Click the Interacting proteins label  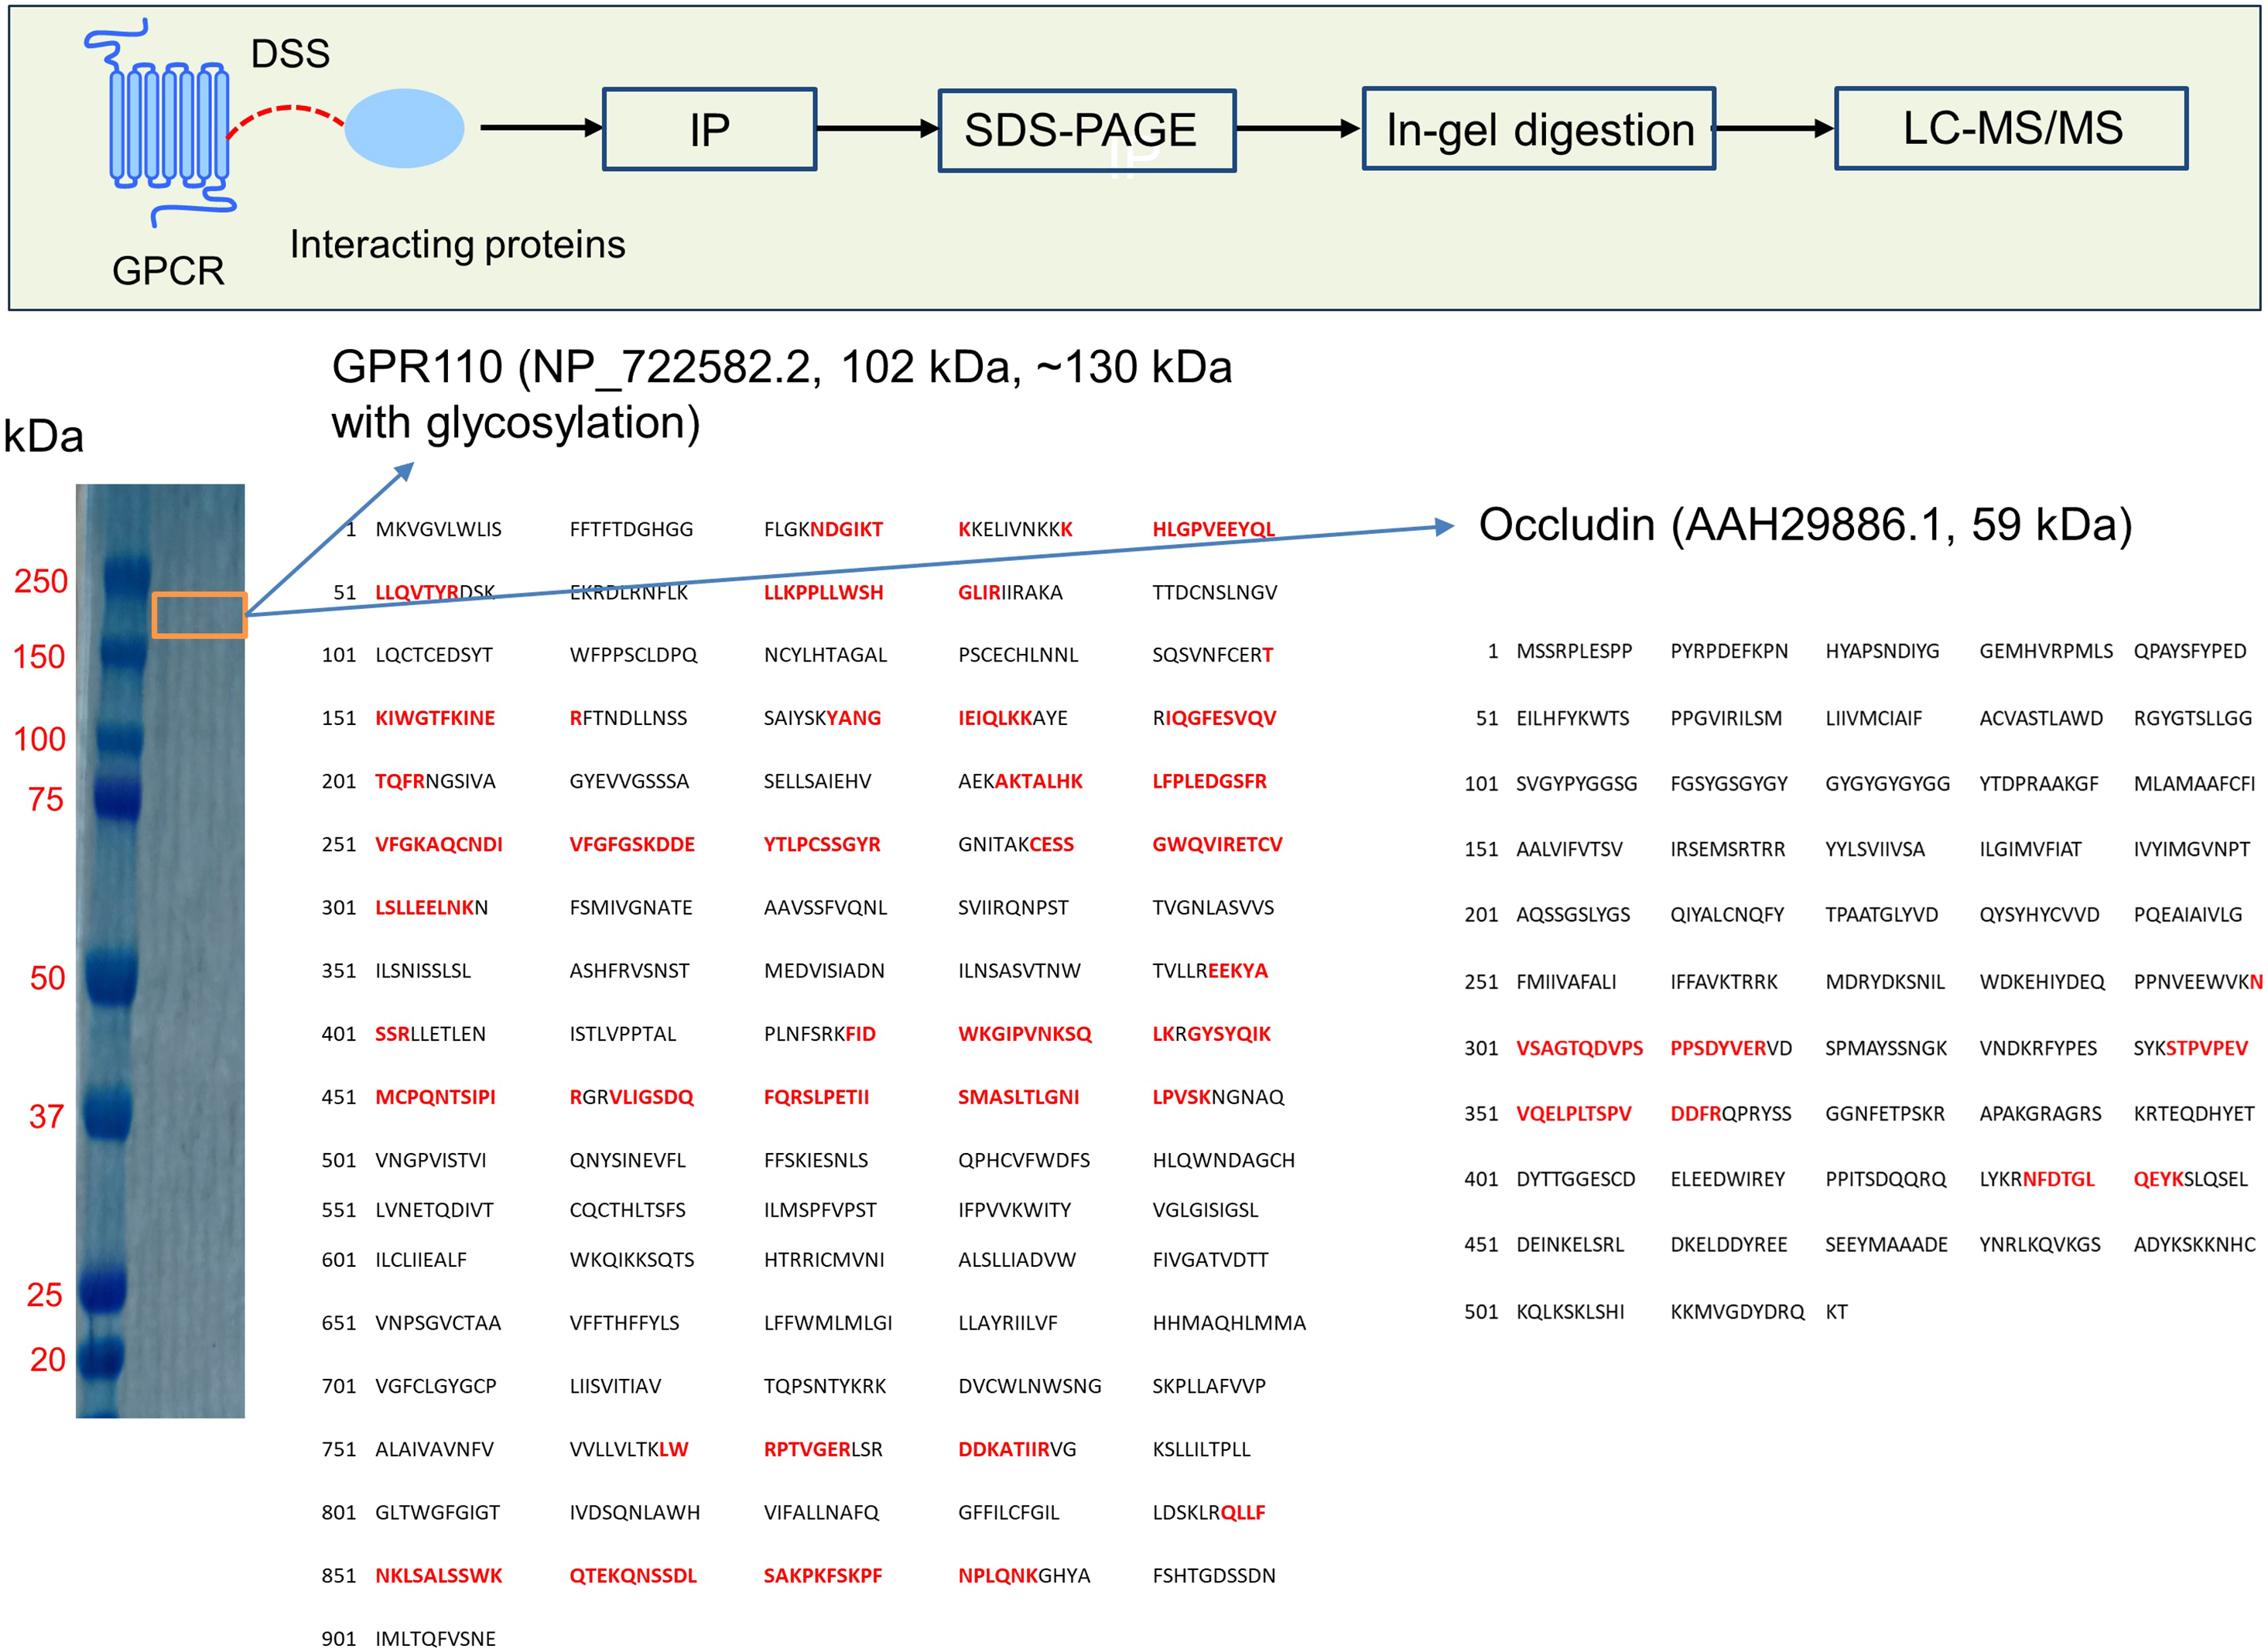(x=457, y=245)
